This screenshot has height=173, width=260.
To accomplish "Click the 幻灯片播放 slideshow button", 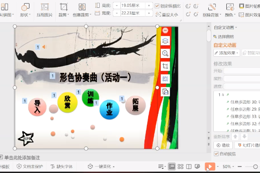I will [248, 145].
